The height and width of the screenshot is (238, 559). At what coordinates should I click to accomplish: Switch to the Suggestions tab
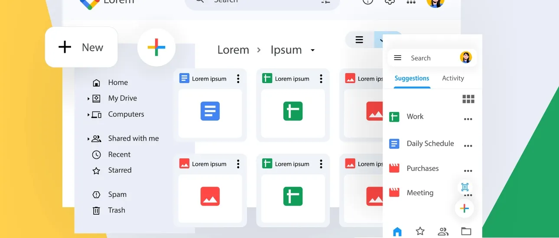click(x=412, y=78)
